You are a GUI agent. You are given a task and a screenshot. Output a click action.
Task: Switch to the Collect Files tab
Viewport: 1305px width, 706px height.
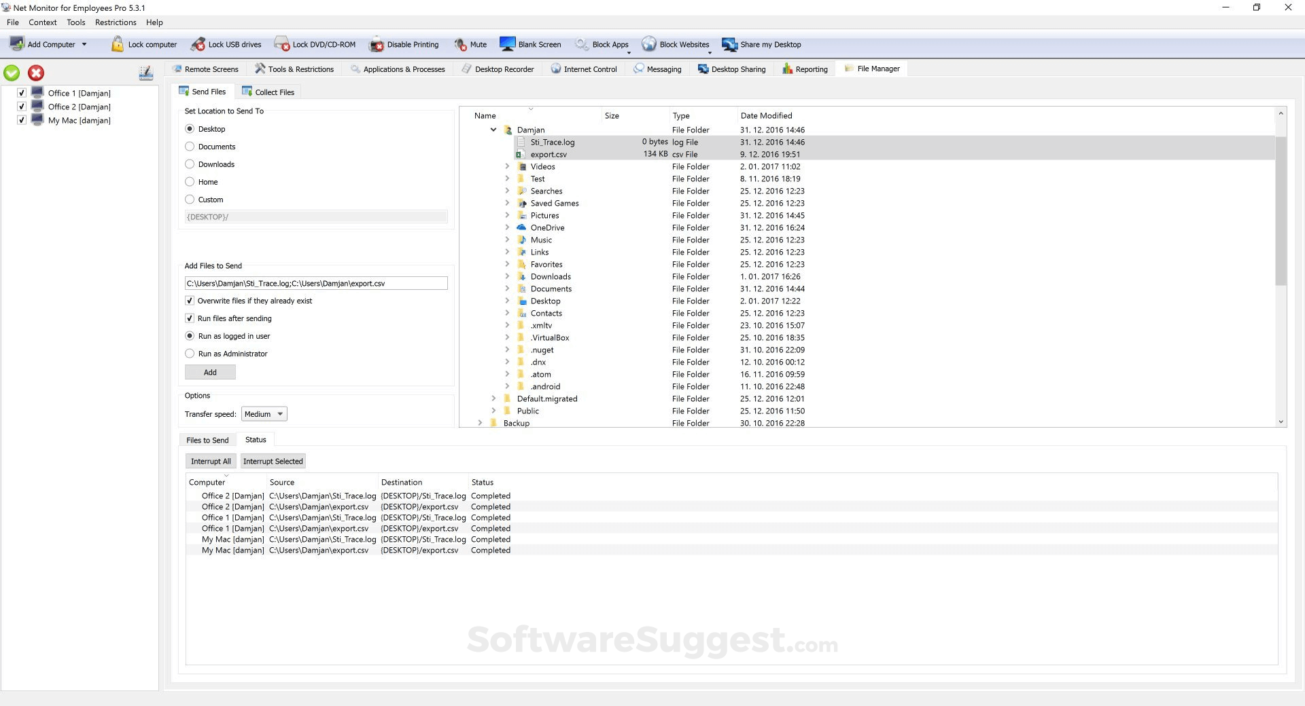(268, 92)
